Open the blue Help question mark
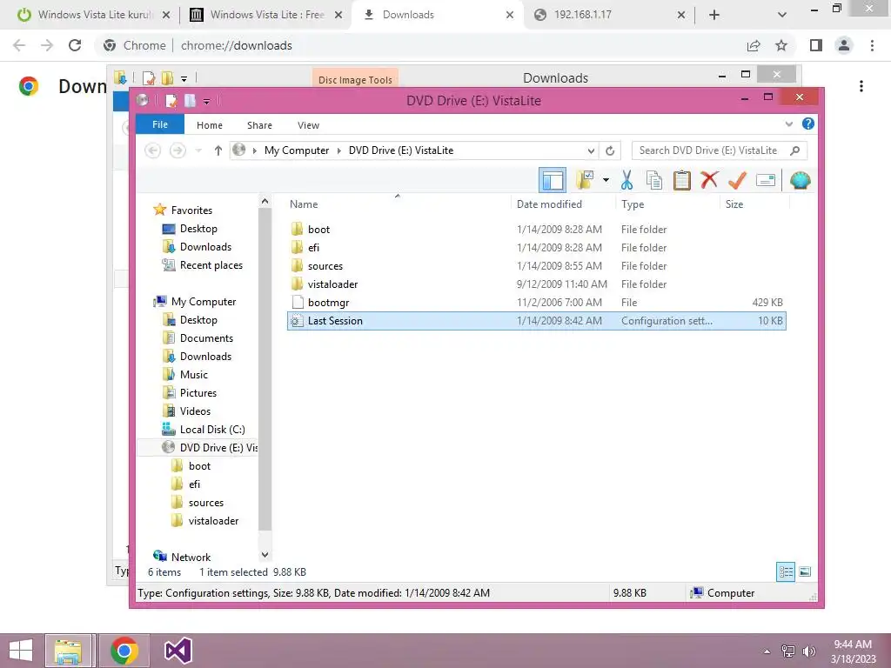The width and height of the screenshot is (891, 668). (808, 124)
